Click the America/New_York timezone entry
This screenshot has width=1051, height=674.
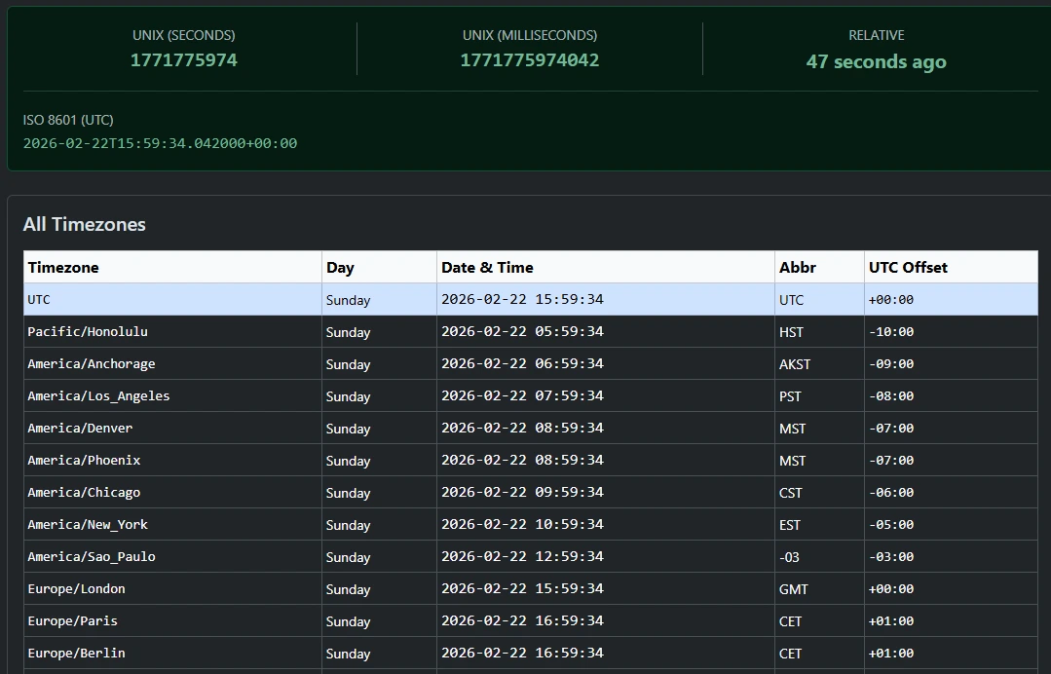(x=87, y=524)
